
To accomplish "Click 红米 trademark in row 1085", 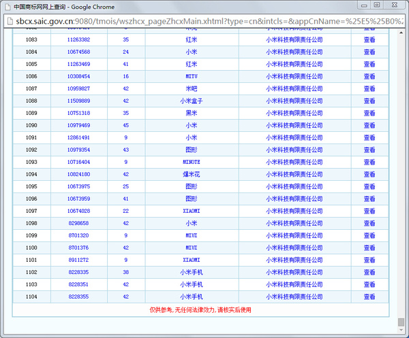I will coord(192,64).
